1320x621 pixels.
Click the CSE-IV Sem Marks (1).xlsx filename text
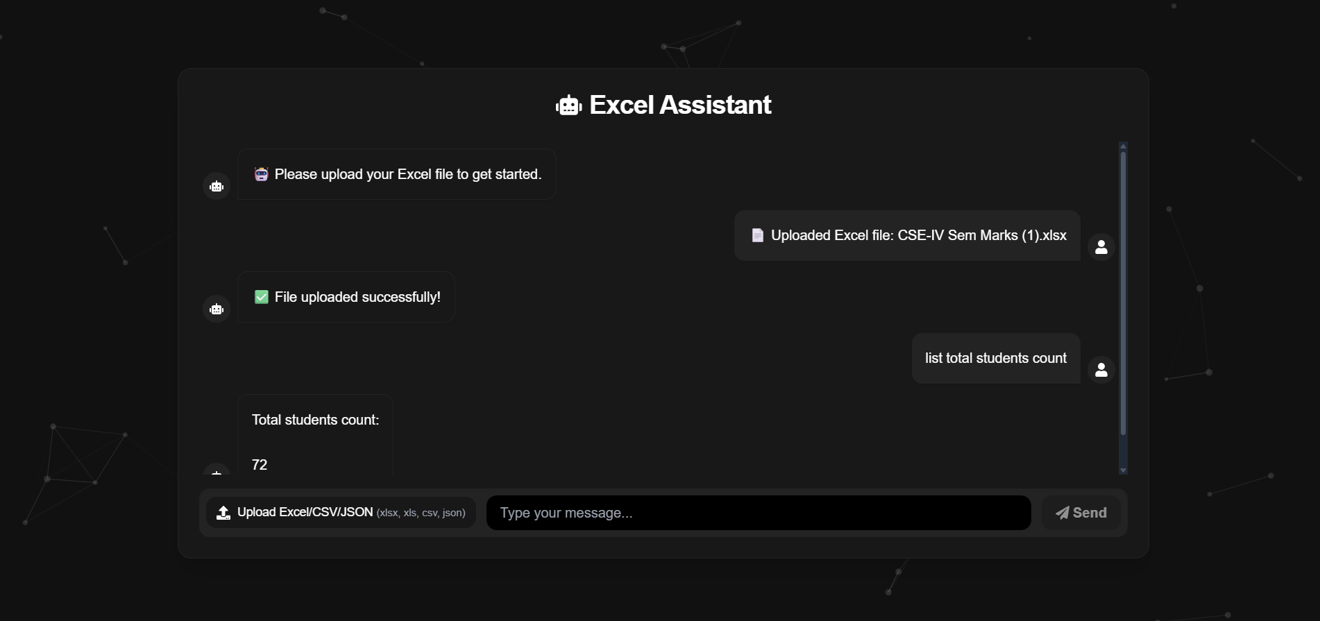[981, 235]
